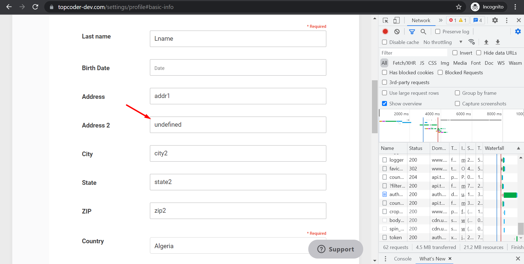Open the DevTools customize menu
The image size is (524, 264).
pyautogui.click(x=507, y=20)
